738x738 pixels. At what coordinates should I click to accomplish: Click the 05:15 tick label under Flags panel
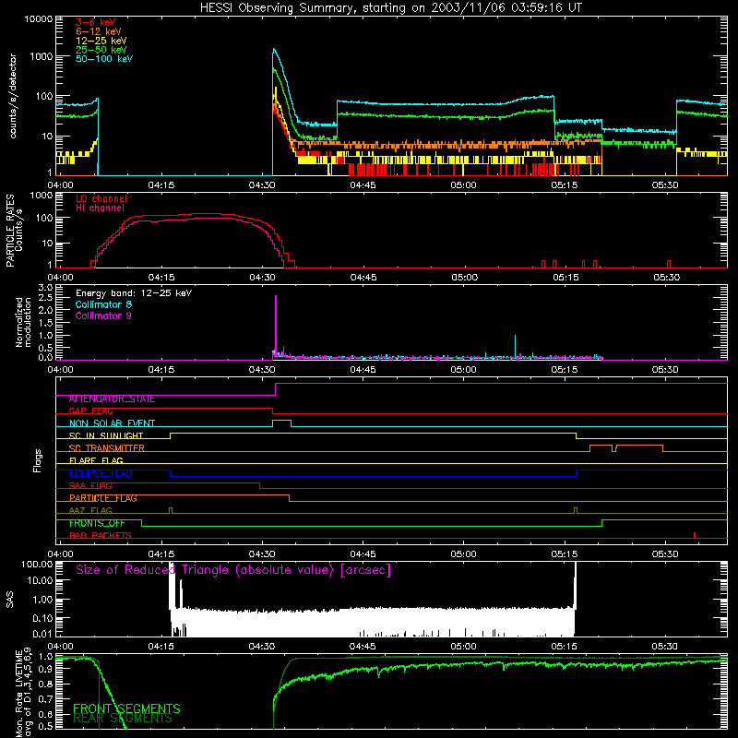(565, 554)
